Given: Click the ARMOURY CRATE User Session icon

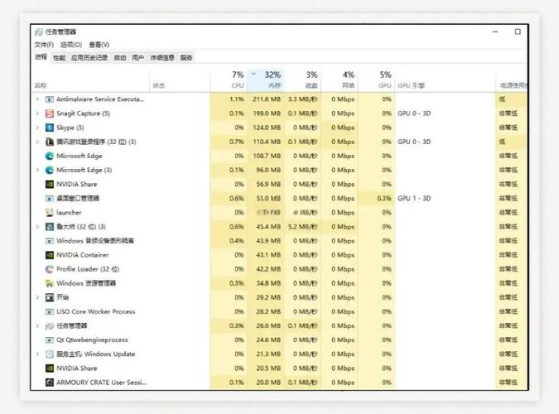Looking at the screenshot, I should point(50,383).
